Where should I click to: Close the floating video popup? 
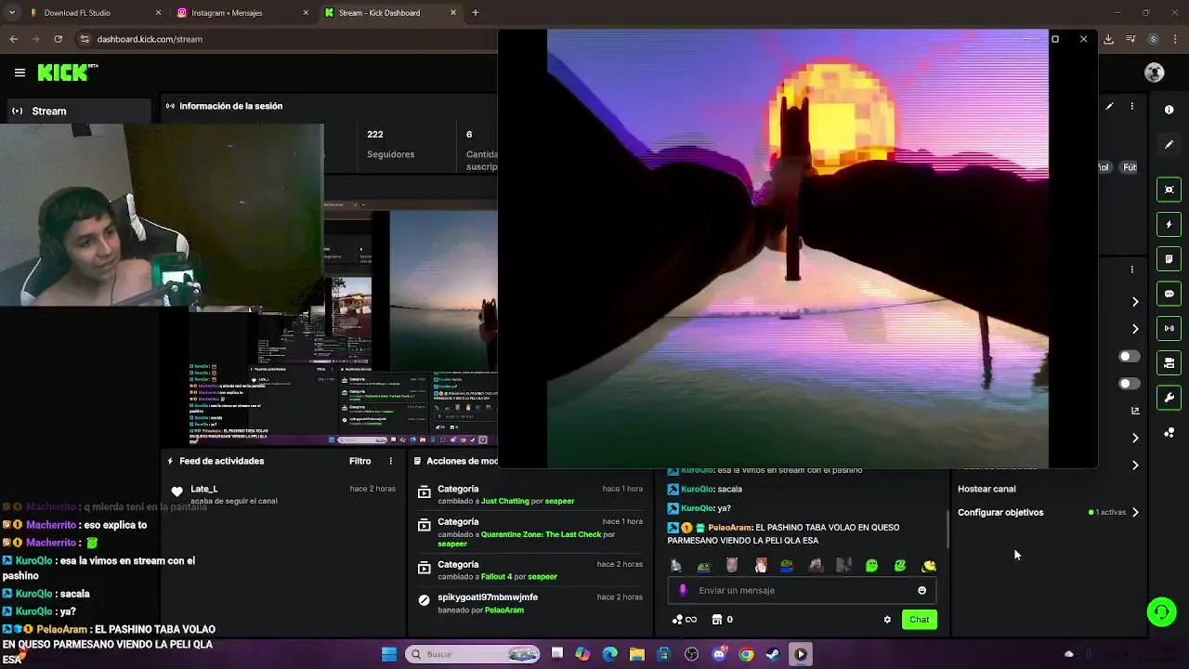pos(1083,39)
